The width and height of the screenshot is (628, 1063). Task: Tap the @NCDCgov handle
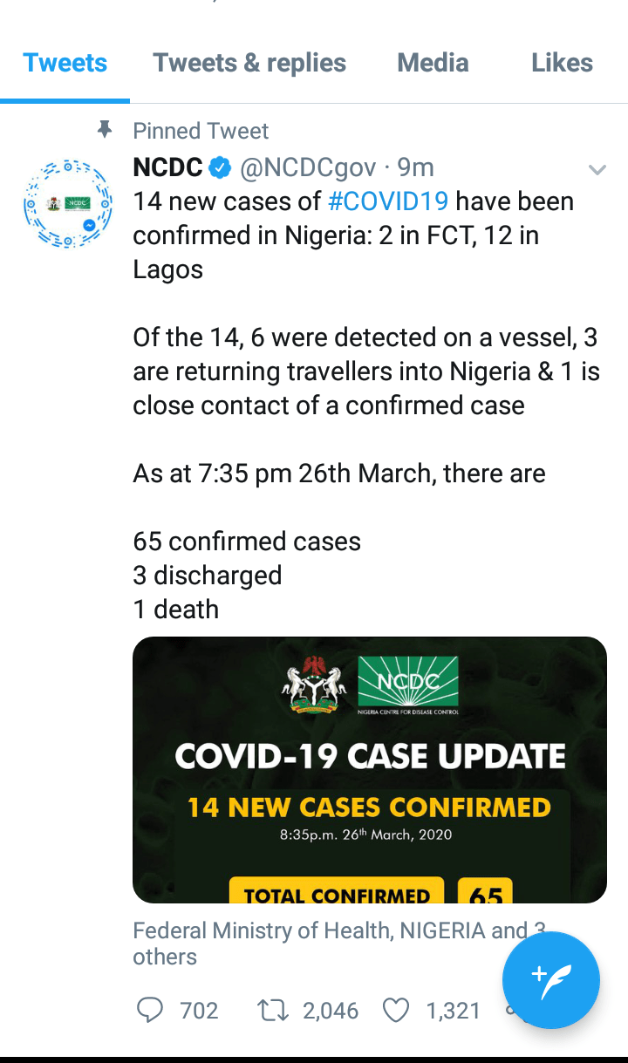tap(308, 167)
